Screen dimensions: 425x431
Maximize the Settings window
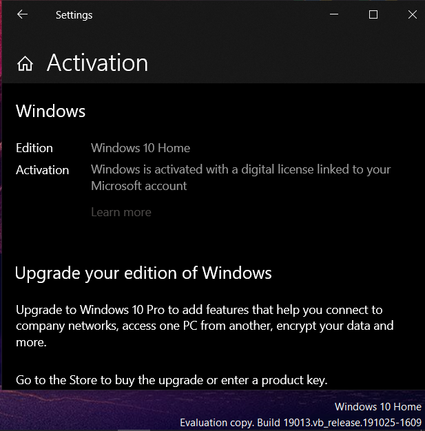tap(373, 14)
